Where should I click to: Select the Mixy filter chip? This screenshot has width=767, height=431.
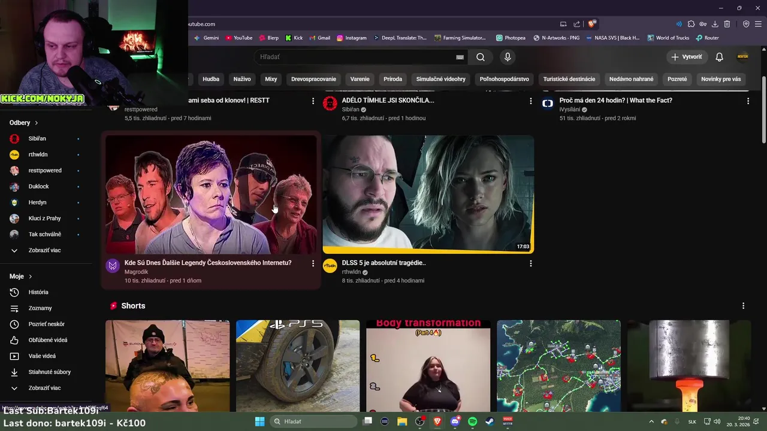[x=271, y=79]
